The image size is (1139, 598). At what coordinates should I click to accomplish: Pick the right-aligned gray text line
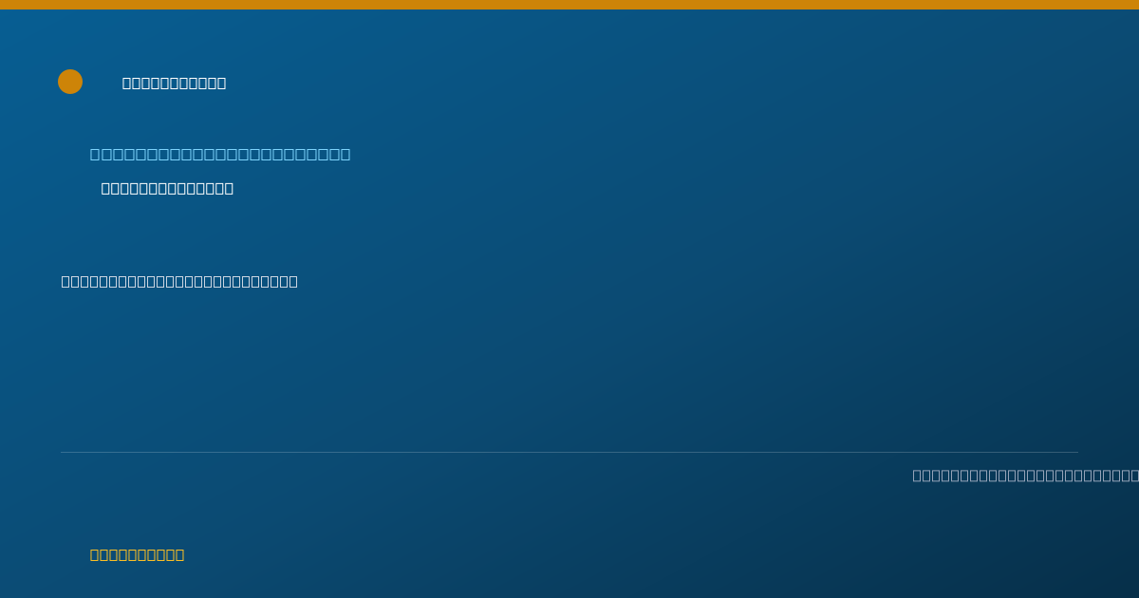[1025, 476]
